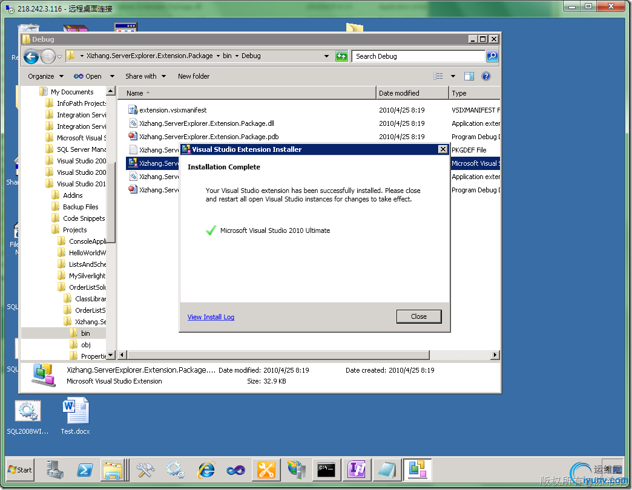Click inside the Search Debug field

point(418,56)
